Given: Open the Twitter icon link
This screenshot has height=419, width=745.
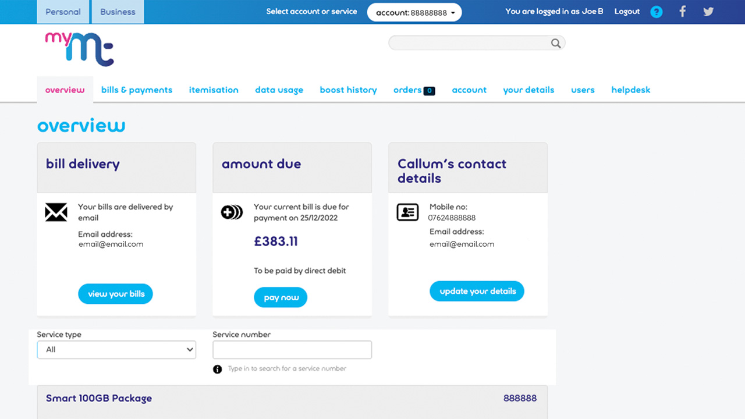Looking at the screenshot, I should click(708, 12).
